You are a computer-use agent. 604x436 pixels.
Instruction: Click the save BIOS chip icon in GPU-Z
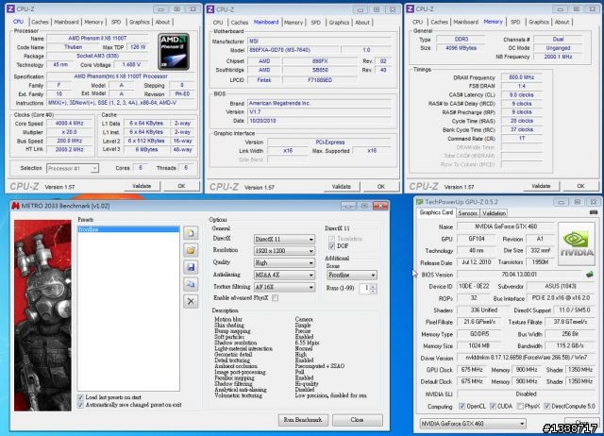[x=589, y=275]
